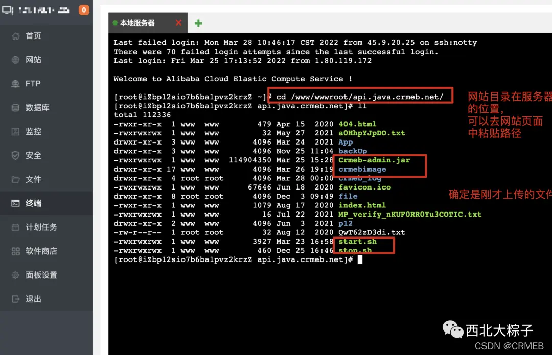Image resolution: width=552 pixels, height=355 pixels.
Task: Click the globe icon beside 网站
Action: pos(15,60)
